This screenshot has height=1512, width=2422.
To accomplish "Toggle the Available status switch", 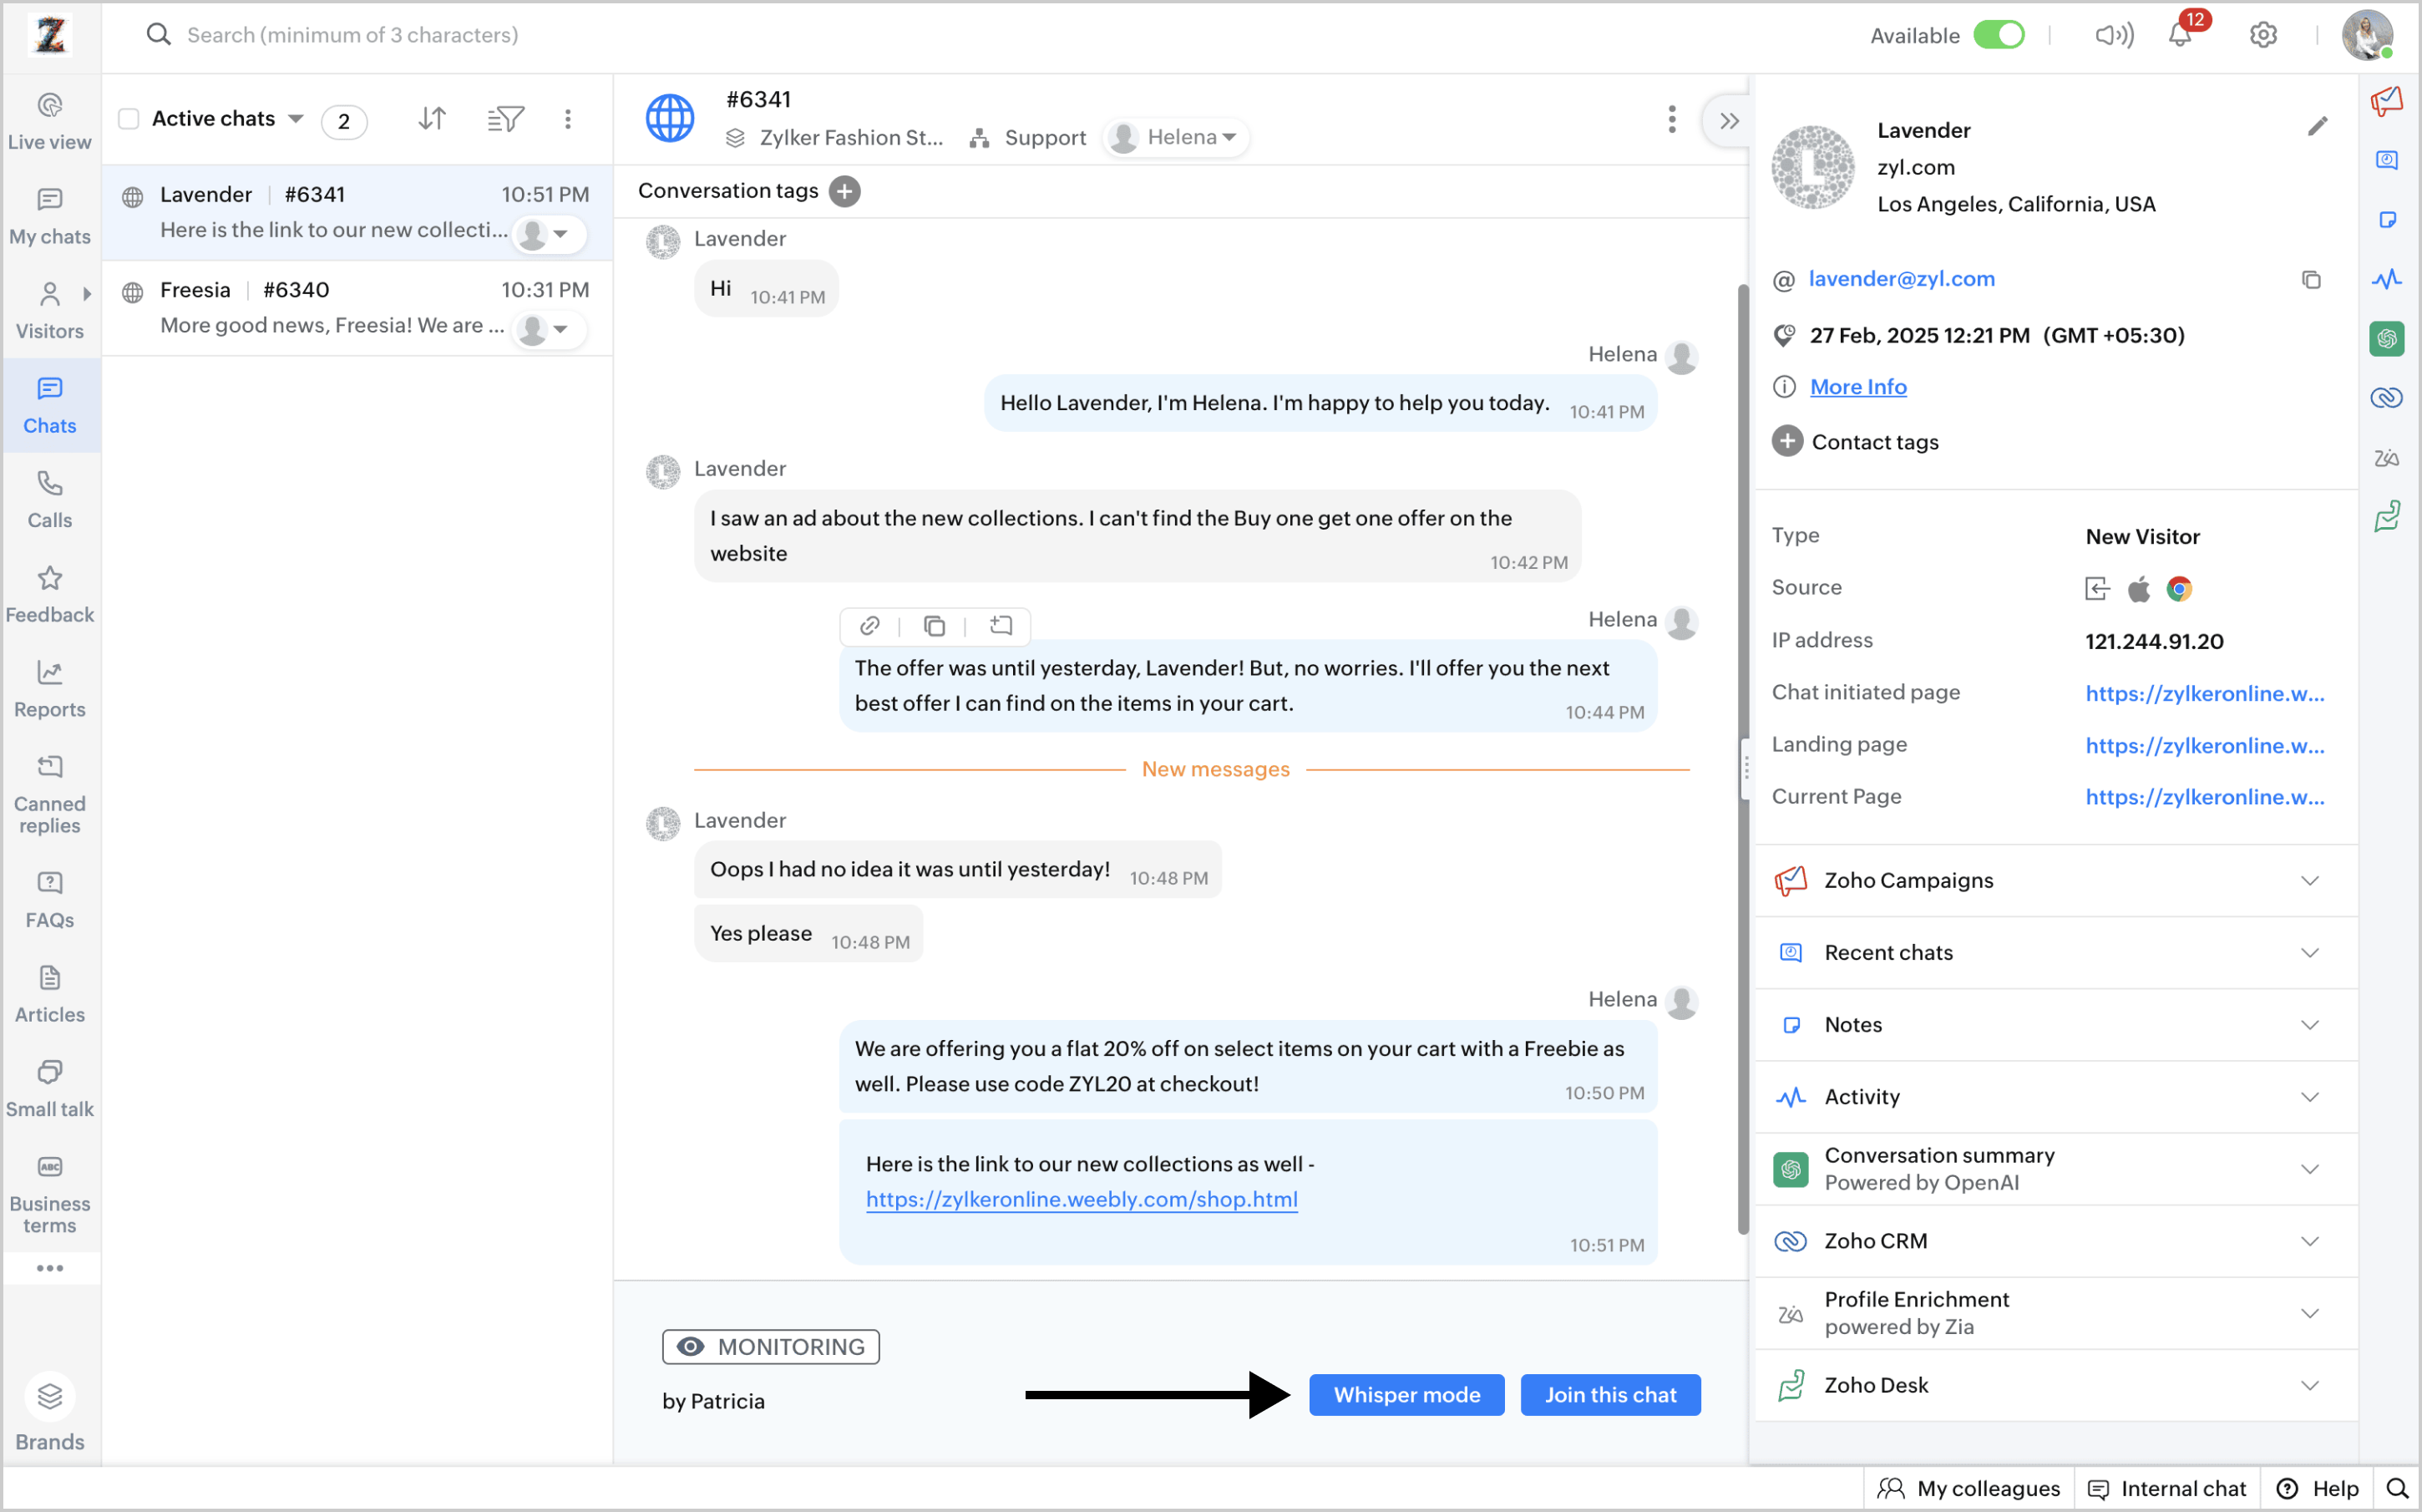I will coord(1999,36).
